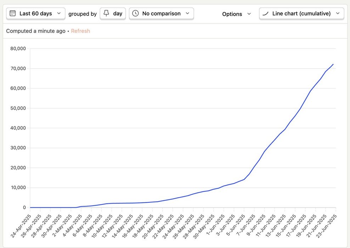Image resolution: width=350 pixels, height=248 pixels.
Task: Refresh the computed chart data
Action: [80, 31]
